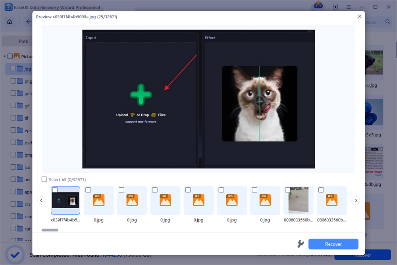The height and width of the screenshot is (265, 397).
Task: Check the box on c039f7f4b4b5 thumbnail
Action: point(55,190)
